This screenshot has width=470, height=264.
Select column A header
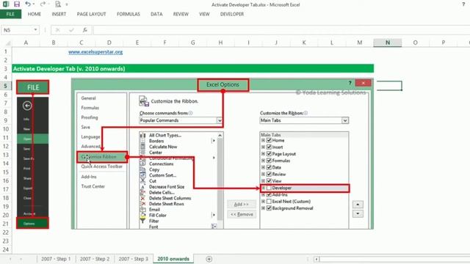(x=26, y=43)
